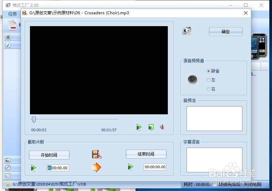This screenshot has width=272, height=191.
Task: Play from end time green arrow
Action: [130, 167]
